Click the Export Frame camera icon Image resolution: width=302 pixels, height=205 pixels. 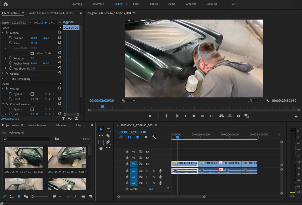pyautogui.click(x=238, y=116)
